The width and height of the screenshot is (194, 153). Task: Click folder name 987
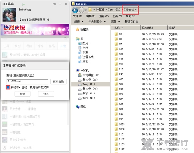pyautogui.click(x=121, y=109)
